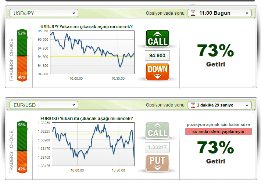
Task: Click the hourglass icon next to 11:00 Bugün
Action: tap(193, 13)
